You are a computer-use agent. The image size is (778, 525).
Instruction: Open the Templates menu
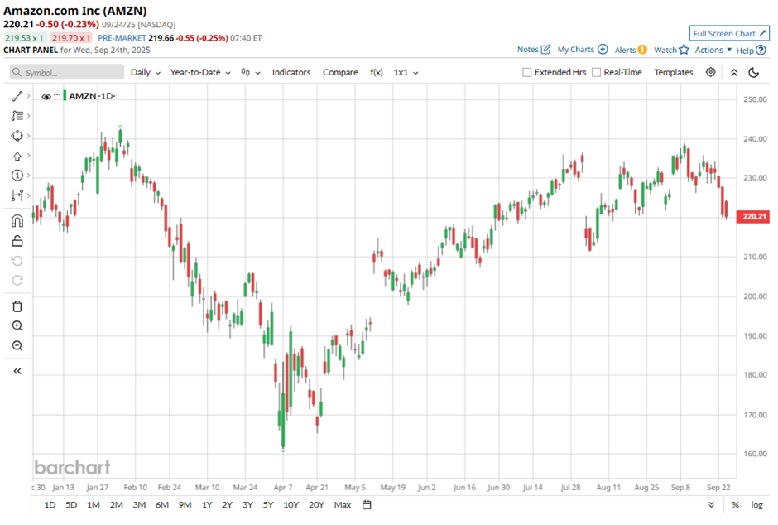(674, 72)
